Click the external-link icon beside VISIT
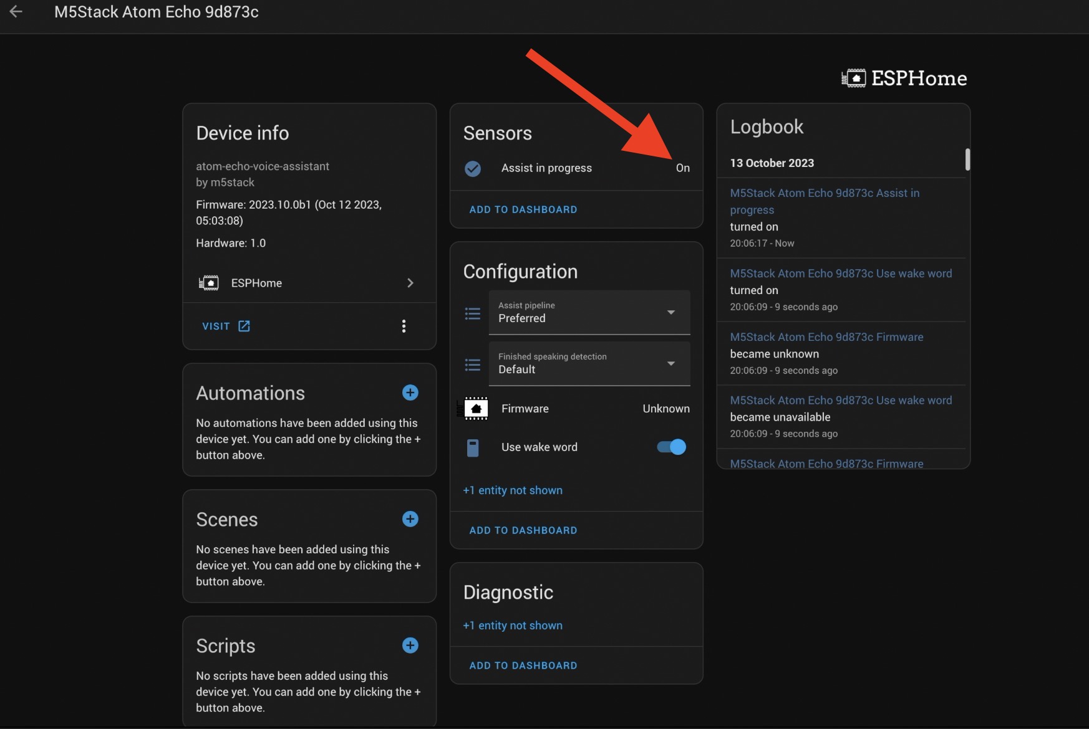Screen dimensions: 1089x729 click(x=244, y=326)
